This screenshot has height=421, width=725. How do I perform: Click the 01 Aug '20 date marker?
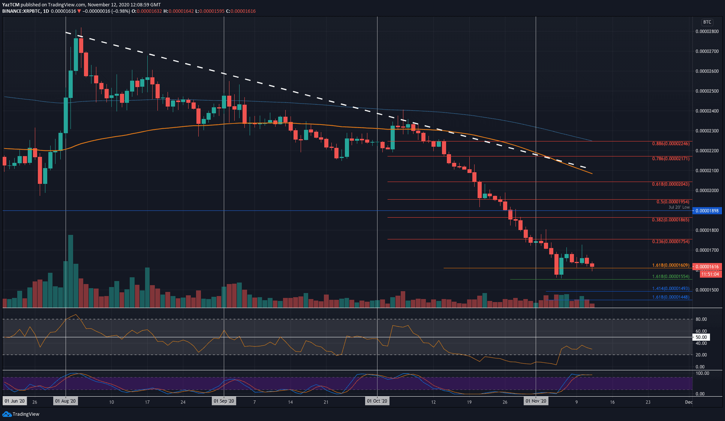pos(66,401)
